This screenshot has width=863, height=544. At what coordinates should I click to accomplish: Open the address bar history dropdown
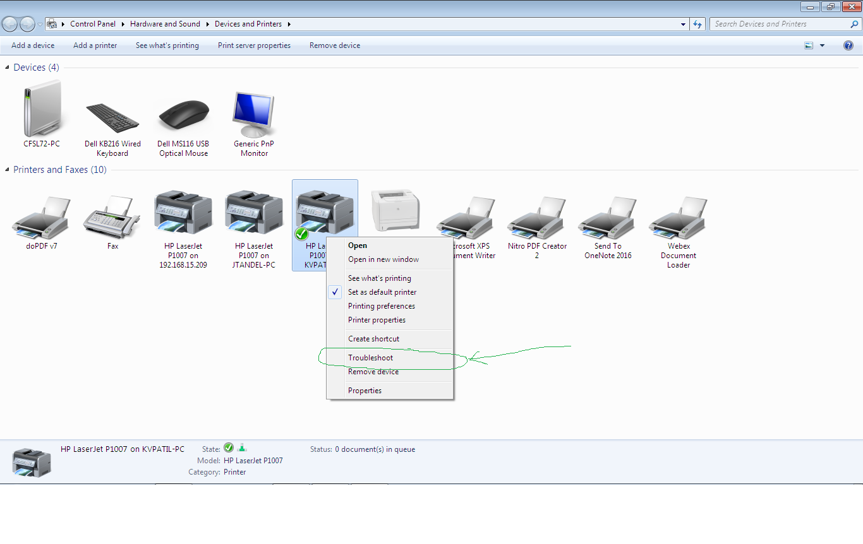pyautogui.click(x=684, y=25)
